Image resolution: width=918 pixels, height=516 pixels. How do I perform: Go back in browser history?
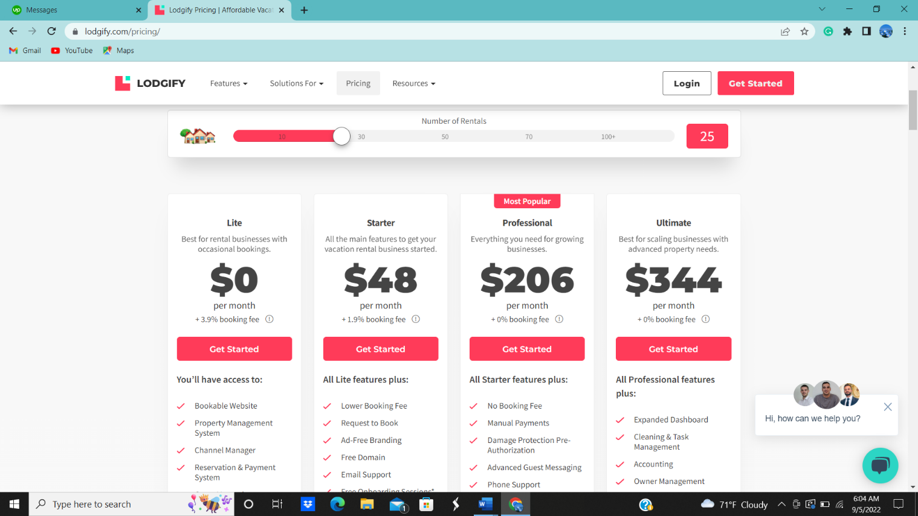point(13,31)
